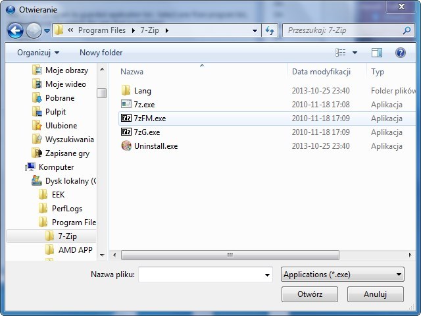
Task: Click the folder icon in the address bar
Action: (x=59, y=30)
